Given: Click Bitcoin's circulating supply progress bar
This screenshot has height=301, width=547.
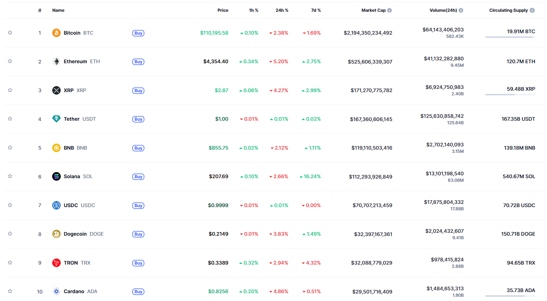Looking at the screenshot, I should tap(510, 37).
